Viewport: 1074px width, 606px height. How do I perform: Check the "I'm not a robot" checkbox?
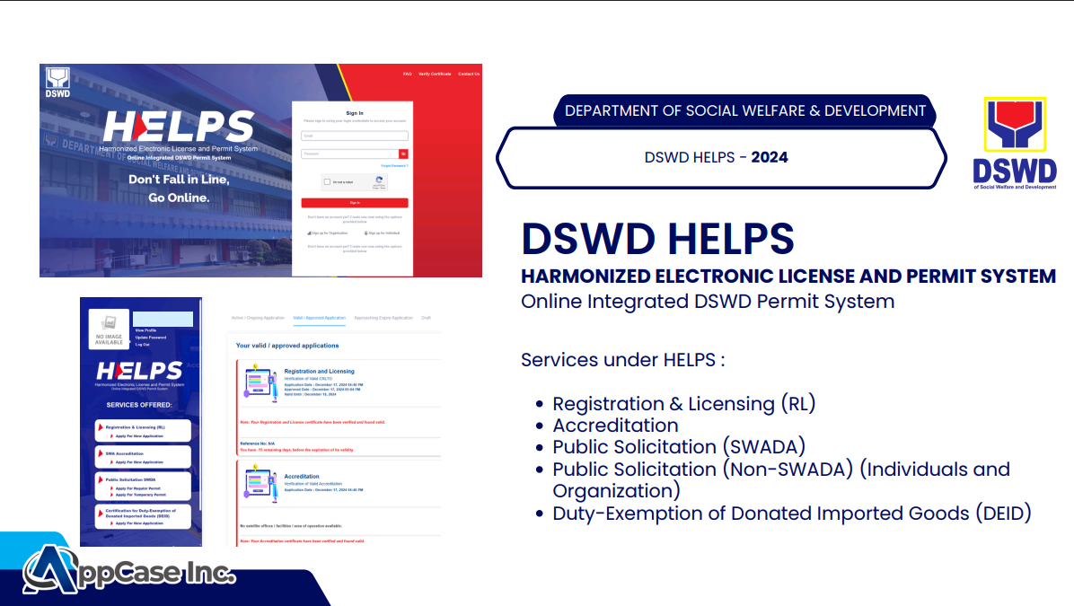pos(328,182)
